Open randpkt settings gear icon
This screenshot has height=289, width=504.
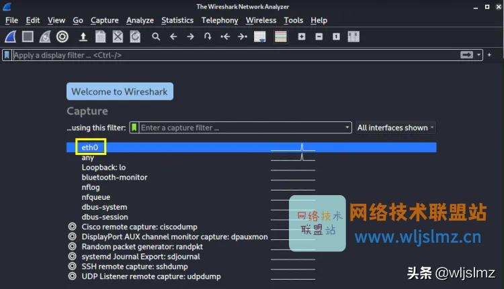(x=73, y=246)
